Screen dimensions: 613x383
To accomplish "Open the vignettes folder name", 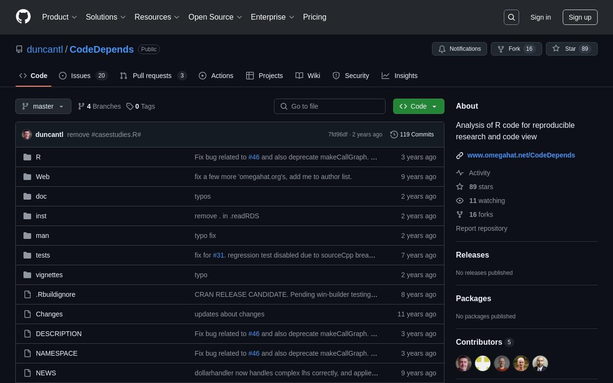I will 49,275.
